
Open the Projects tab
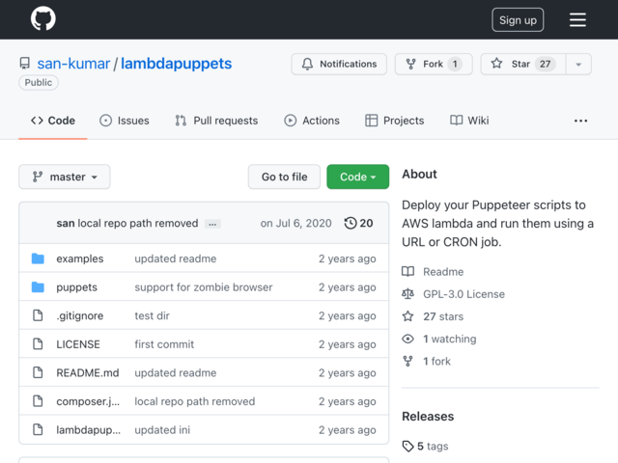(x=395, y=121)
